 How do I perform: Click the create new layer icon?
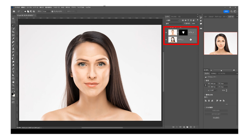coord(191,127)
